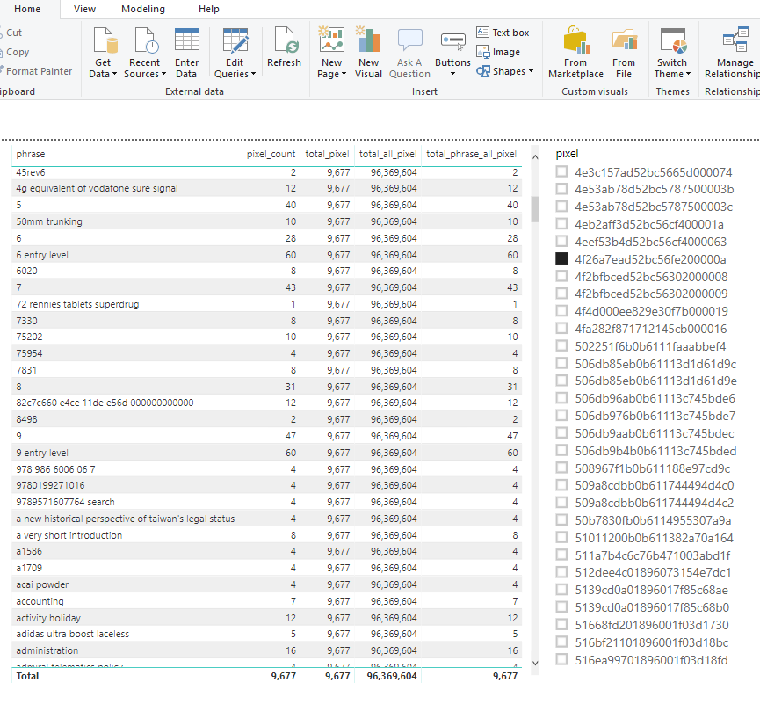Select '4g equivalent of vodafone sure signal'
This screenshot has height=704, width=760.
97,189
